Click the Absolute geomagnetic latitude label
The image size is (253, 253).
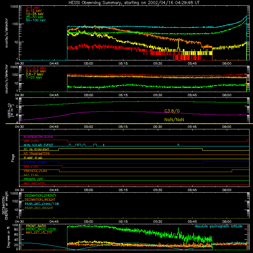click(219, 226)
